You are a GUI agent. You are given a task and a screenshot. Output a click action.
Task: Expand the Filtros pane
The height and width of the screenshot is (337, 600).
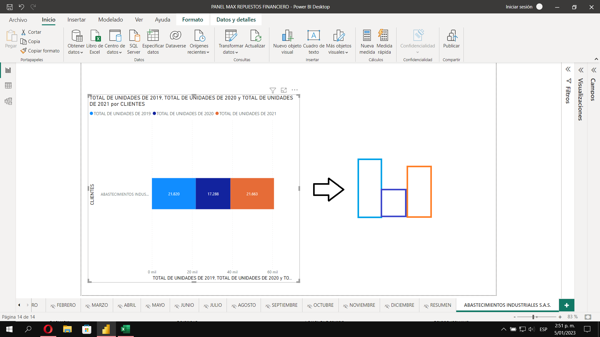568,69
